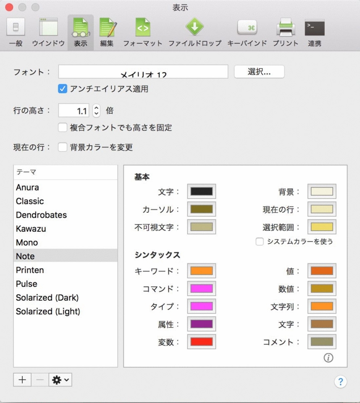Select the Note theme row
The image size is (360, 403).
65,255
